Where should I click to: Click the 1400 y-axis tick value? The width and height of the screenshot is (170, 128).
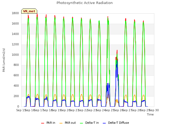point(15,34)
